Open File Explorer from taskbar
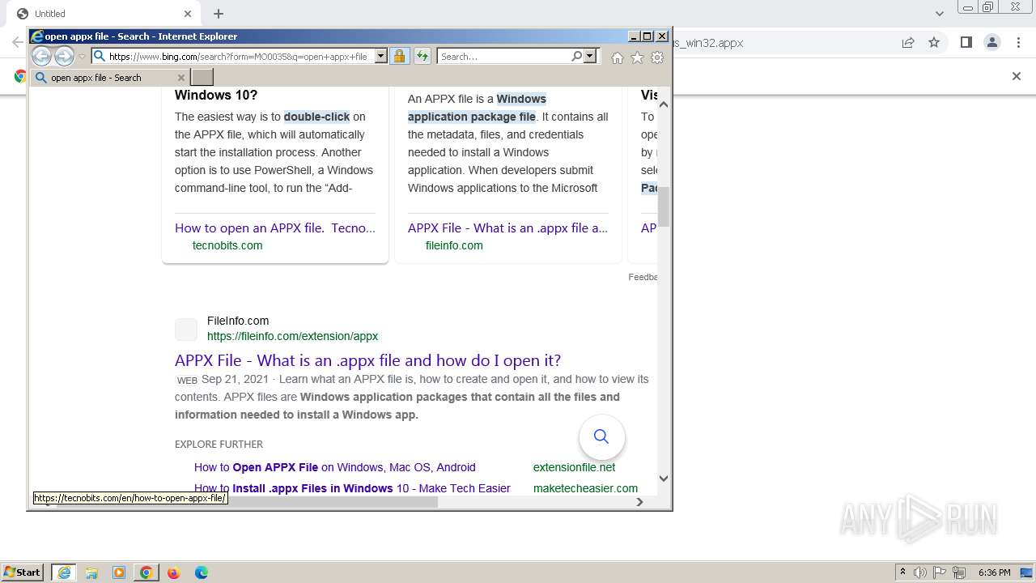 tap(91, 572)
